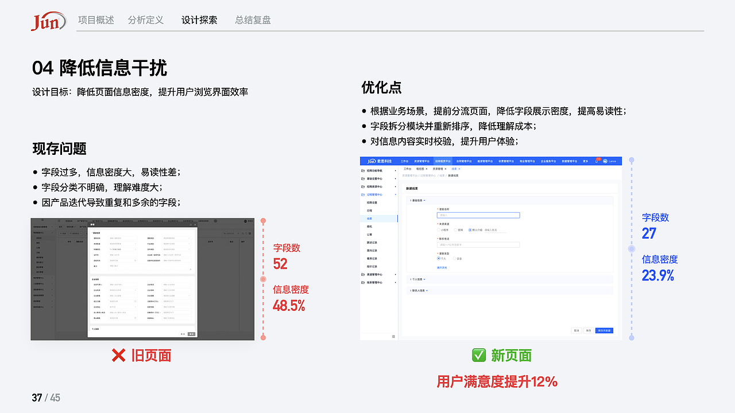Close the 资源管理 tab with its x icon
Screen dimensions: 735x413
[x=446, y=169]
